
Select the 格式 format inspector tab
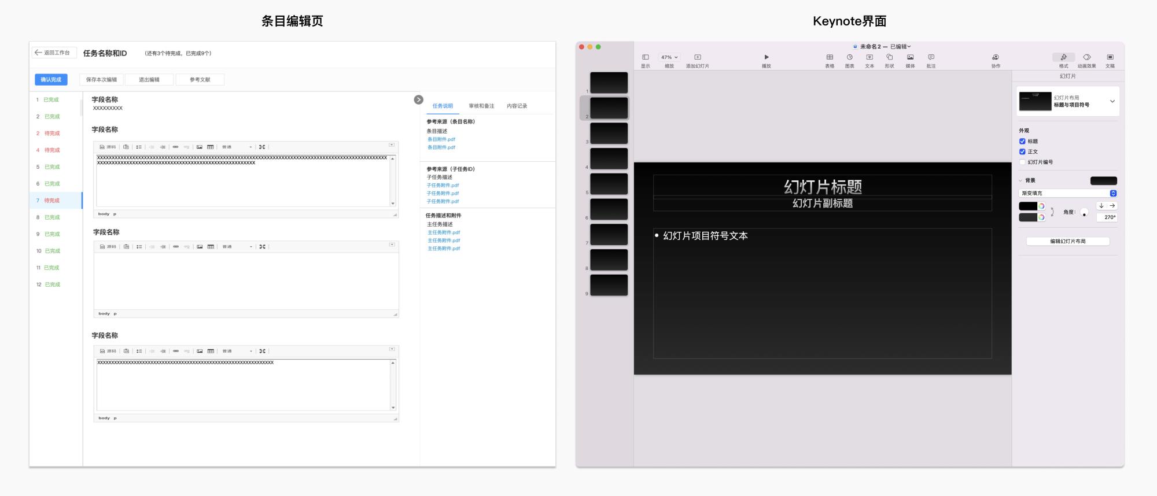coord(1063,60)
